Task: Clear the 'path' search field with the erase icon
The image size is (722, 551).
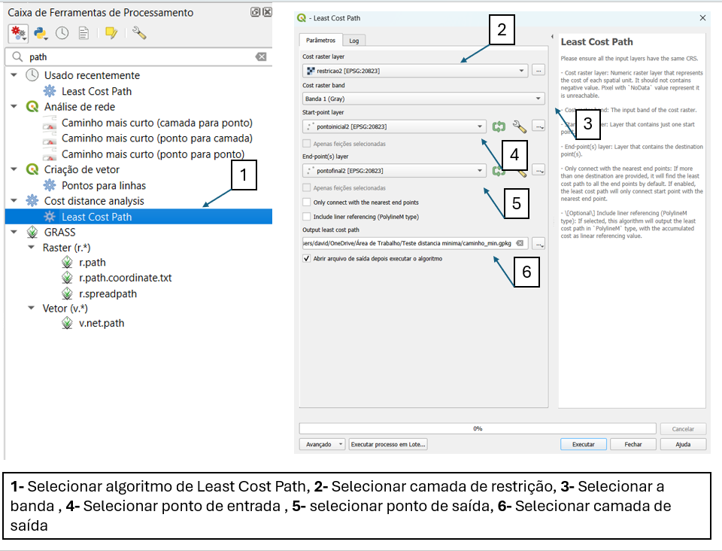Action: pos(260,56)
